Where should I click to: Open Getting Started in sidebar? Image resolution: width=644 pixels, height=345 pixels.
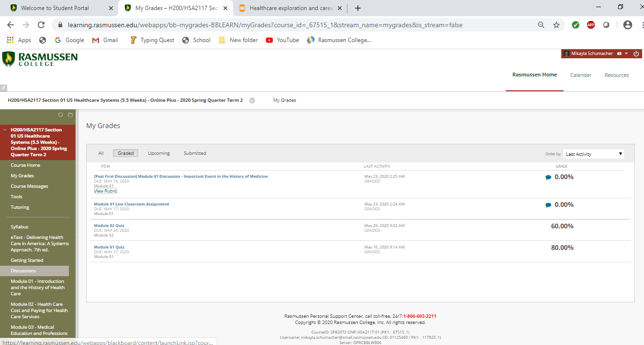(27, 260)
